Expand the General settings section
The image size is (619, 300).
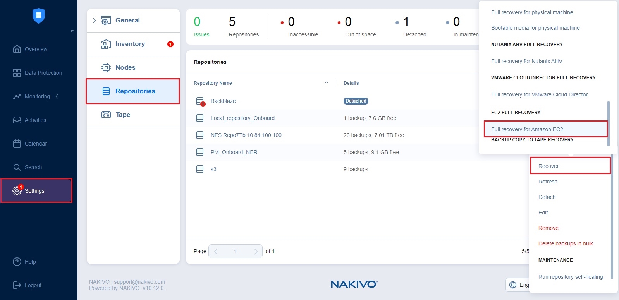(94, 21)
